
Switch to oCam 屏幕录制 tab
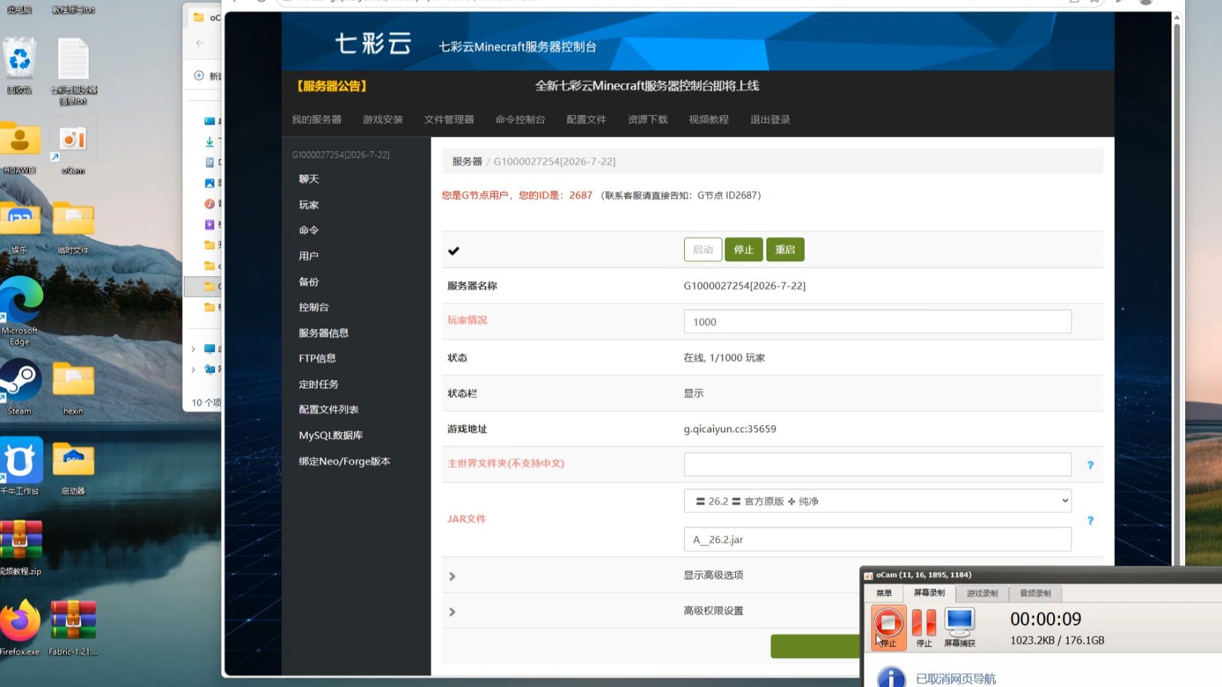pos(929,593)
